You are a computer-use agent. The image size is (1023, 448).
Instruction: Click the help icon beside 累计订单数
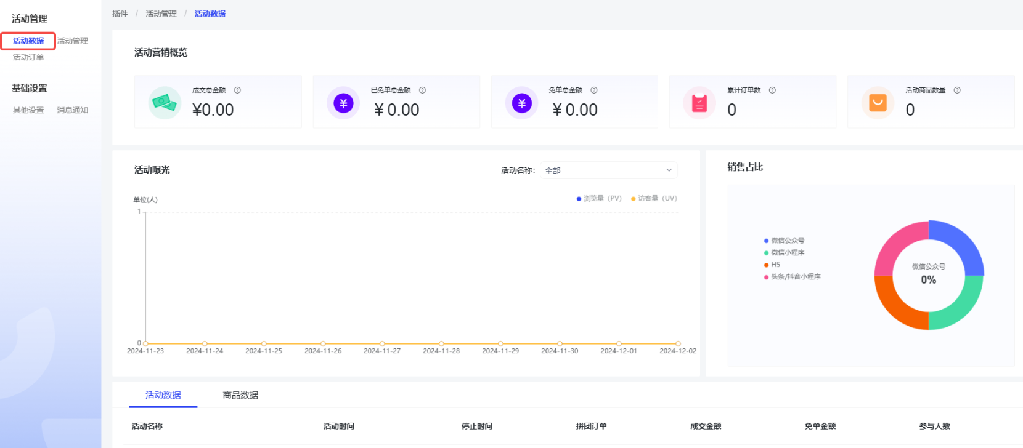(x=772, y=90)
